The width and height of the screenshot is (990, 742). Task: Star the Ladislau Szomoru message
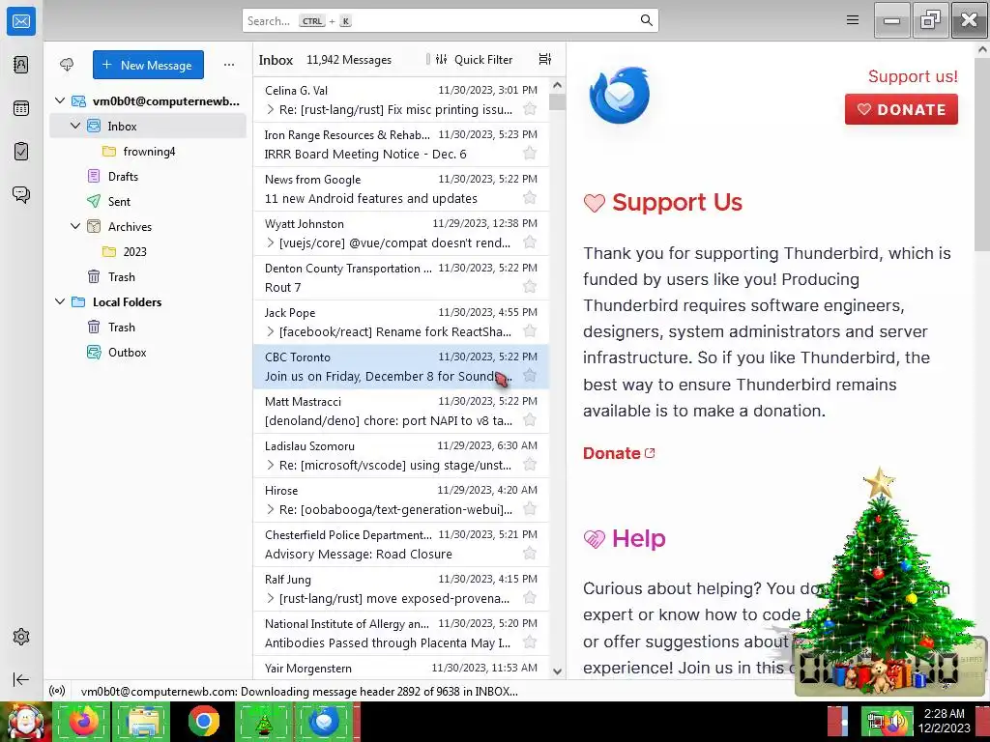[530, 465]
